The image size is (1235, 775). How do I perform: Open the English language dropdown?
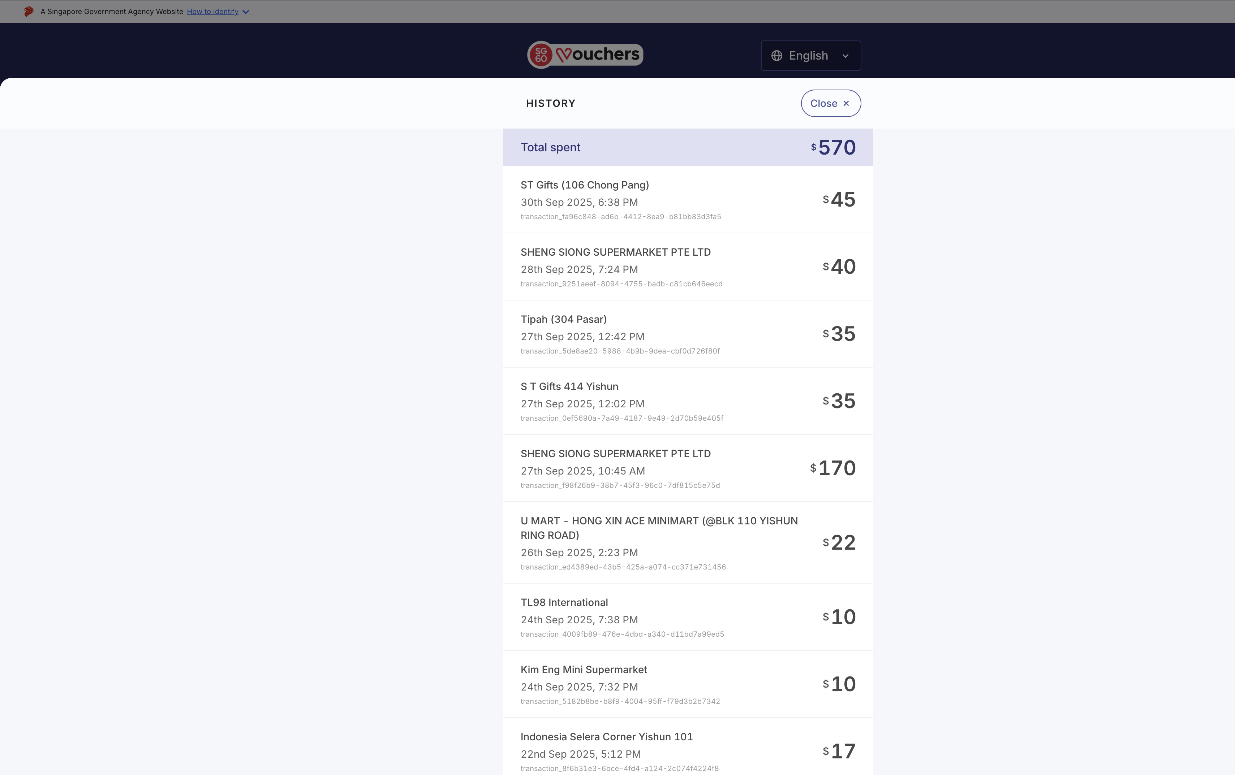coord(810,55)
